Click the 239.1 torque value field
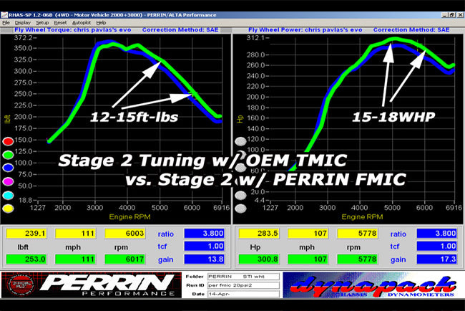This screenshot has width=465, height=311. coord(26,234)
